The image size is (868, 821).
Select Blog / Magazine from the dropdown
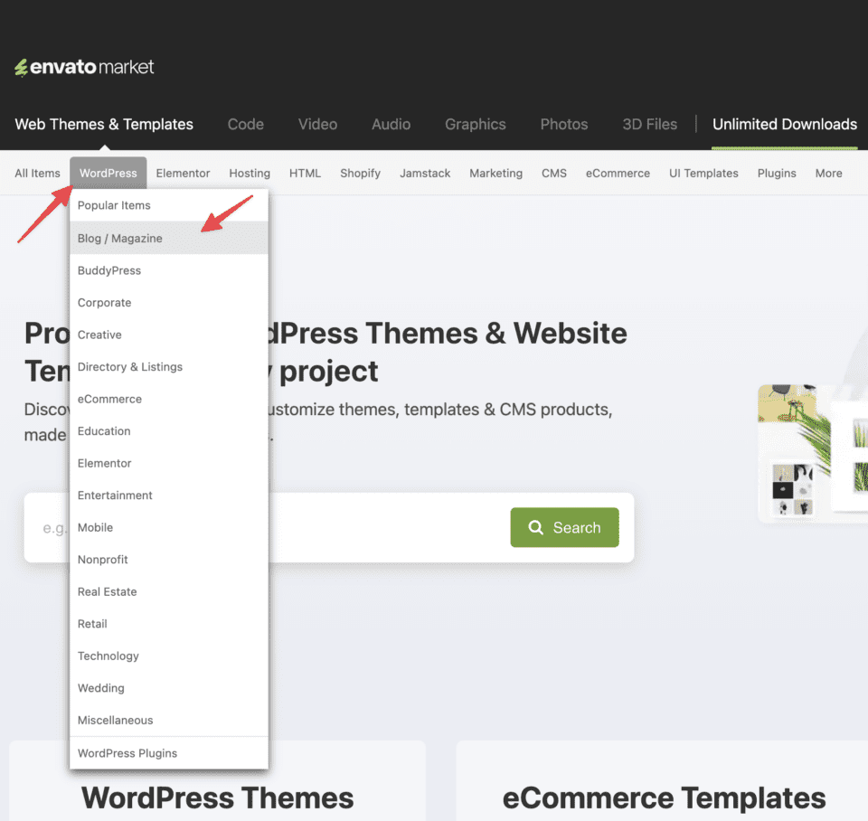tap(120, 239)
